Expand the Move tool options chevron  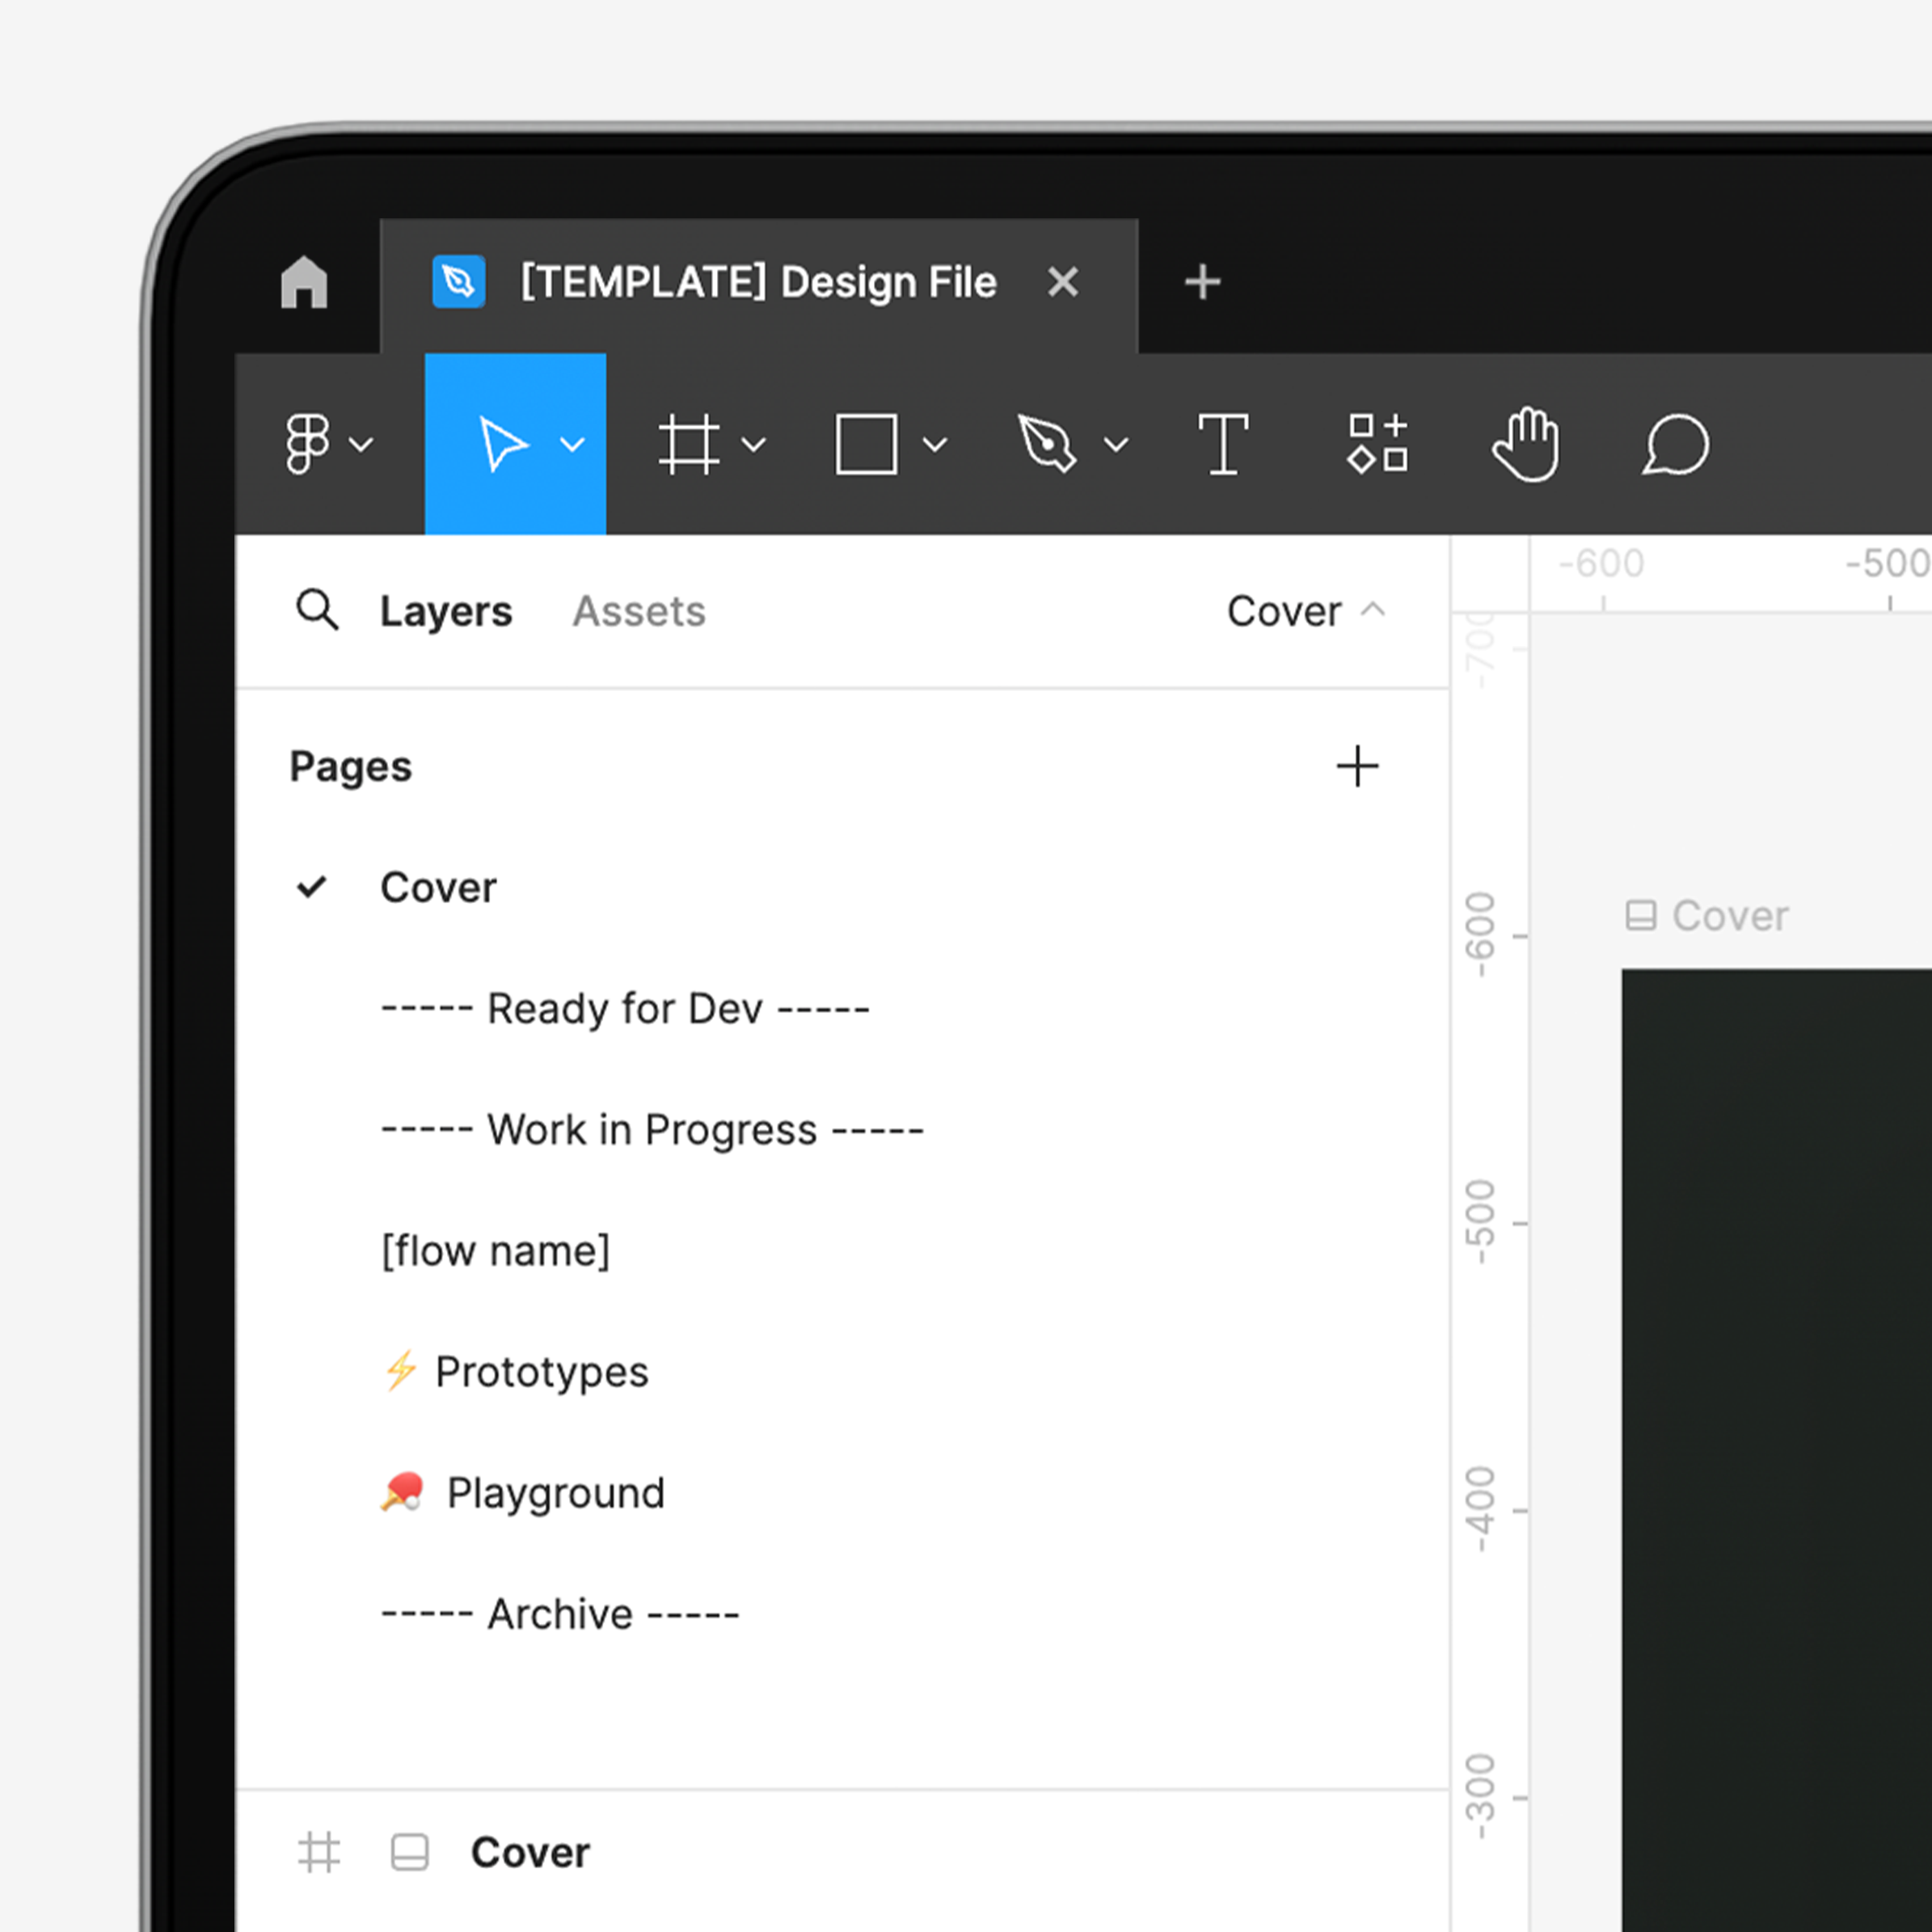[x=572, y=444]
